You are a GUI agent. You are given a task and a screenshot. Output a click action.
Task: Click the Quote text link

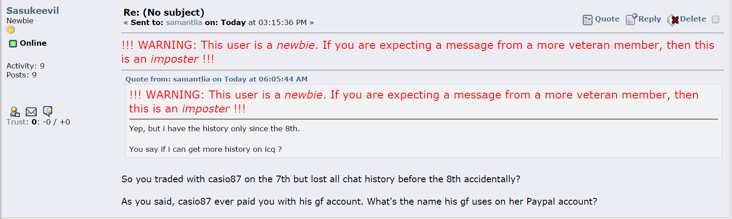607,19
